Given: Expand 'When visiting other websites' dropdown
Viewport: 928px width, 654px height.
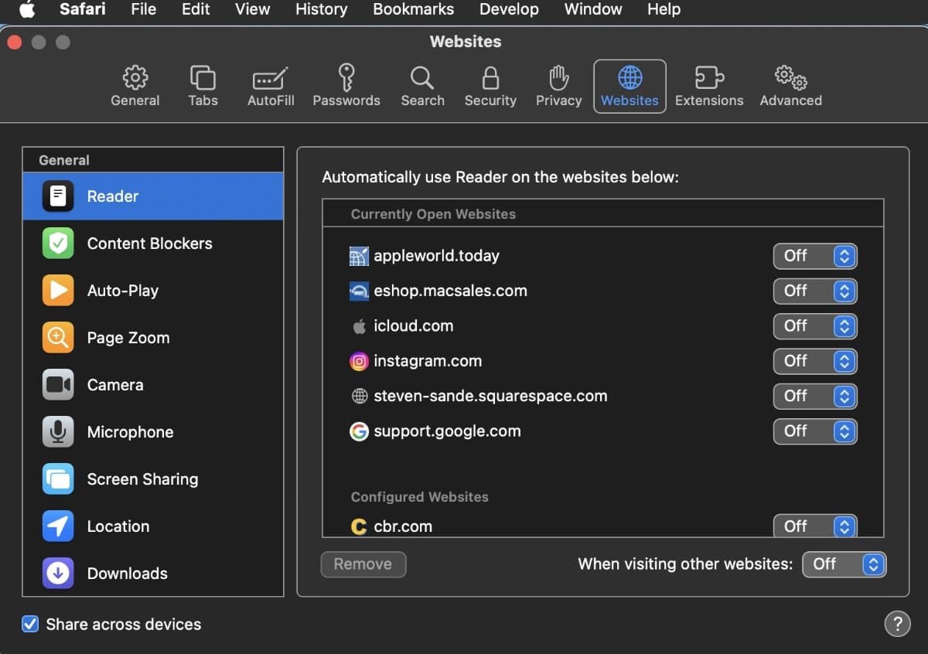Looking at the screenshot, I should coord(844,564).
